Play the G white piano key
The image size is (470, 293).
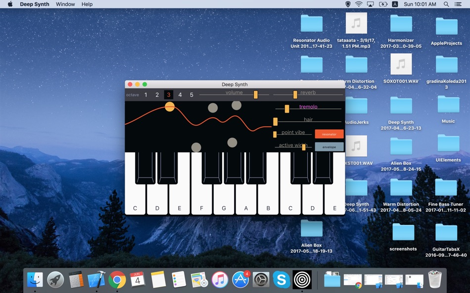point(224,199)
